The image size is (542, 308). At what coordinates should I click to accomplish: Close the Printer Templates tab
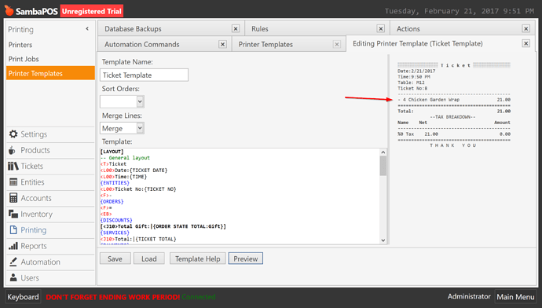[x=337, y=44]
